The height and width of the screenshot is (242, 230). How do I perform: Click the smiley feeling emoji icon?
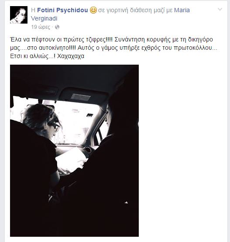point(93,10)
